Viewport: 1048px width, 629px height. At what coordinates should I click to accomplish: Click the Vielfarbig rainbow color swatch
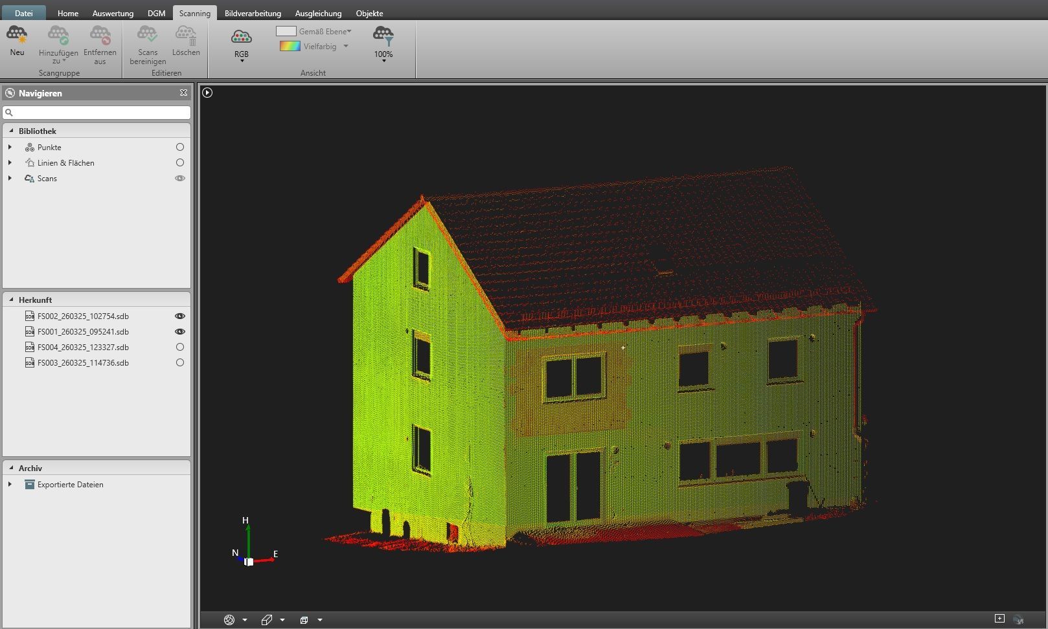[x=290, y=47]
